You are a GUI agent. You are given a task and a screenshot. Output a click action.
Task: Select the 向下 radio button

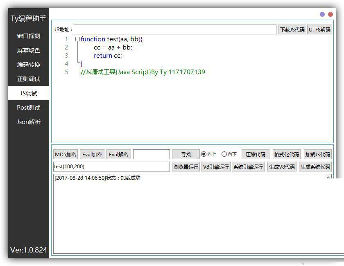pos(229,154)
